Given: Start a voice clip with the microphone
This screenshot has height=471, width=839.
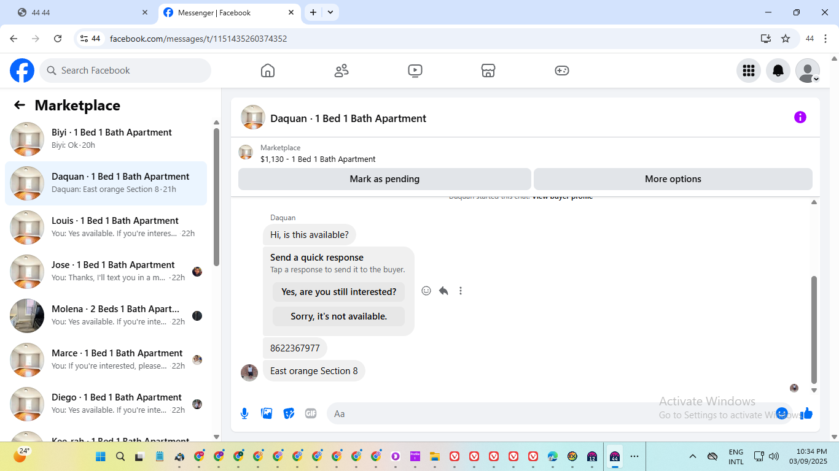Looking at the screenshot, I should [x=244, y=414].
